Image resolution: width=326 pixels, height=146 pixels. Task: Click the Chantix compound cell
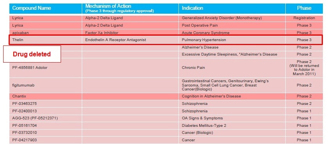point(45,96)
